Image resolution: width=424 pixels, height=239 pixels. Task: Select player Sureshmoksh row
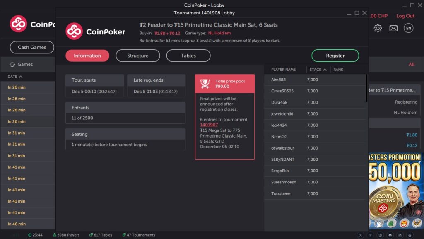pyautogui.click(x=315, y=182)
